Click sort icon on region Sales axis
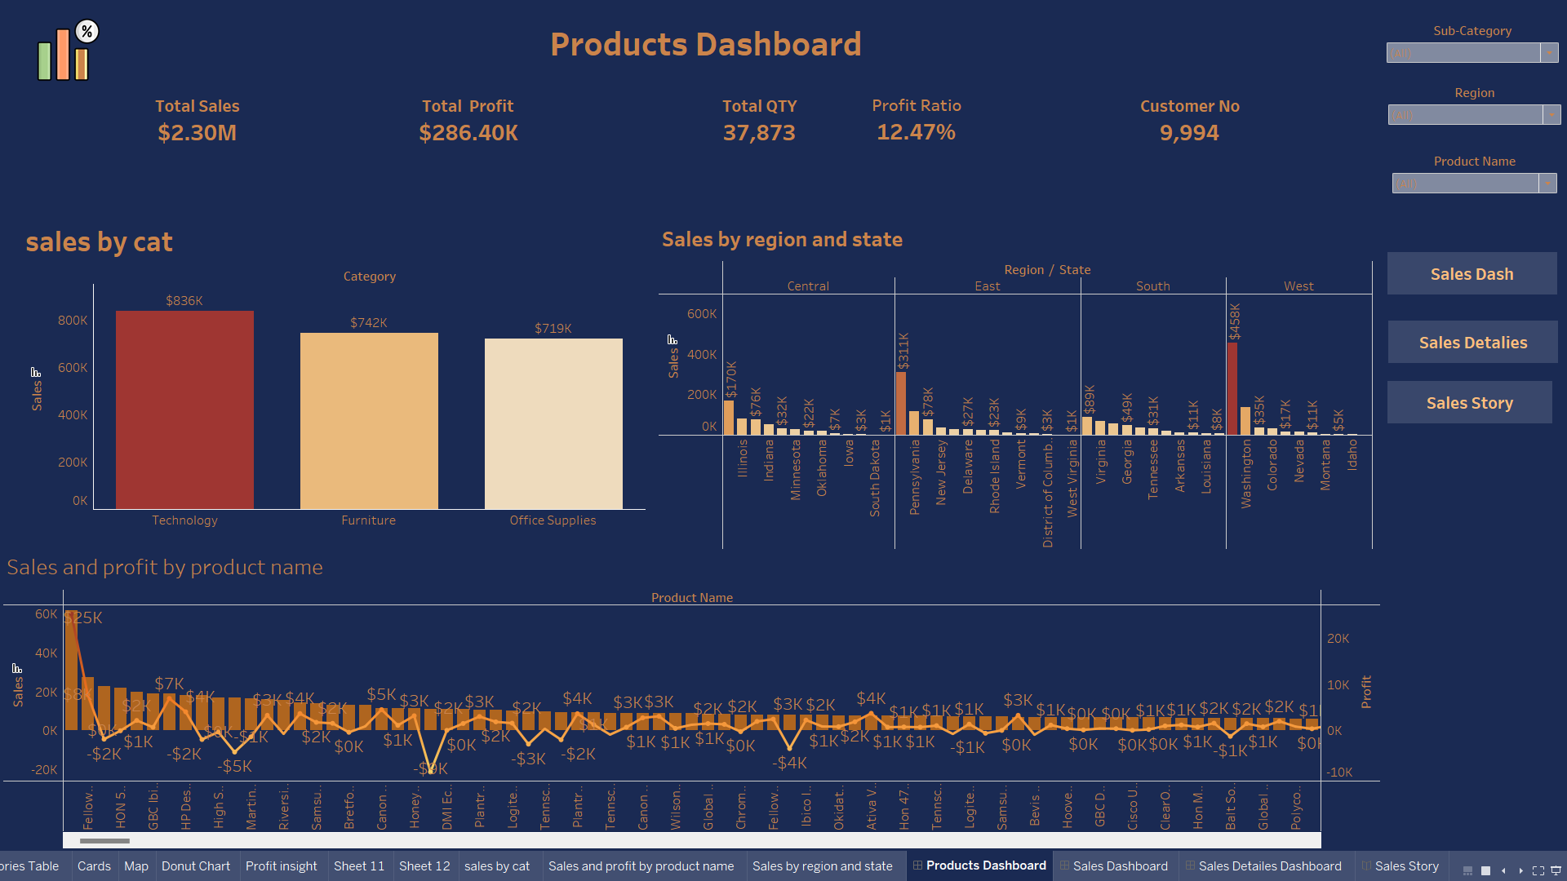 (x=673, y=339)
